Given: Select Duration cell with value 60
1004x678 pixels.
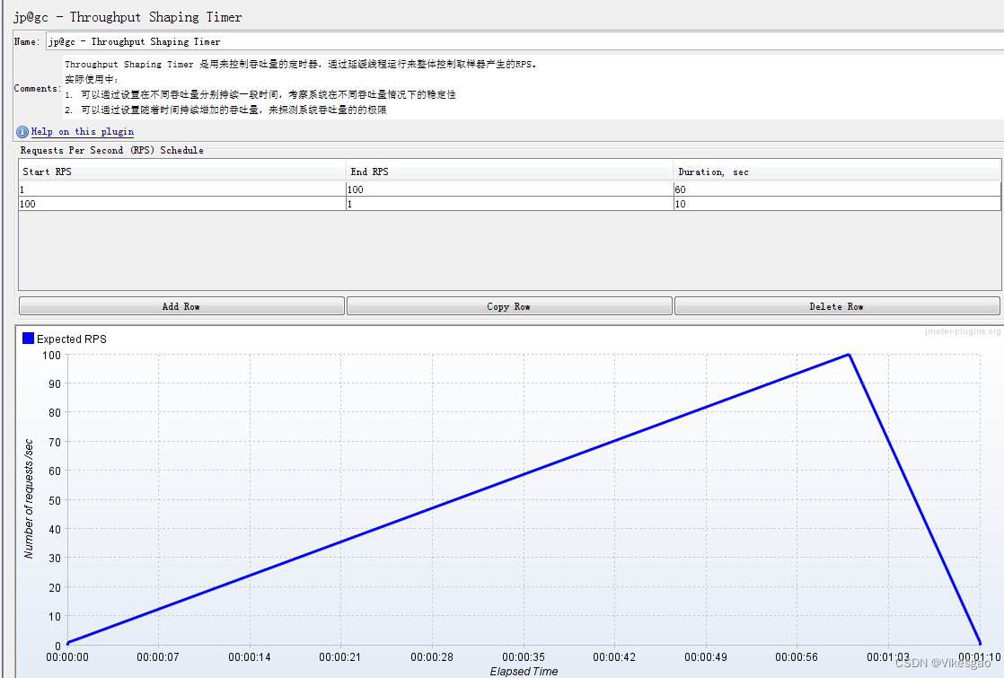Looking at the screenshot, I should [x=837, y=189].
